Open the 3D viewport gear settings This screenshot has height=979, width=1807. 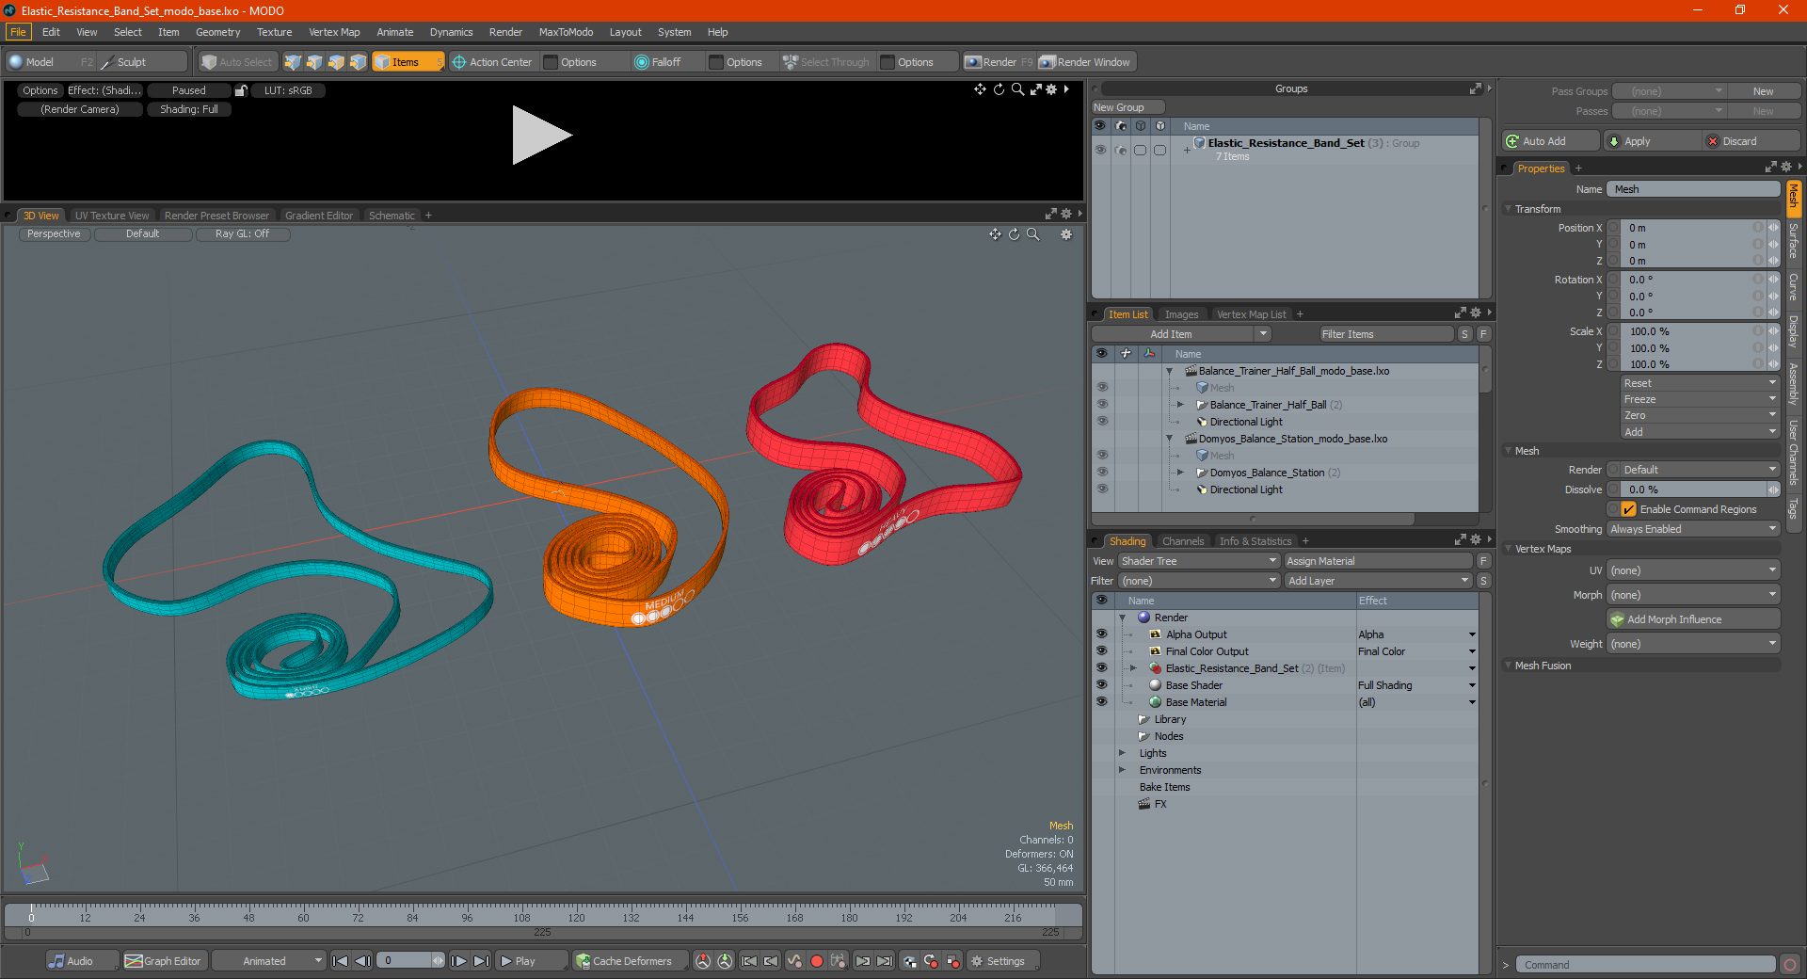coord(1066,234)
